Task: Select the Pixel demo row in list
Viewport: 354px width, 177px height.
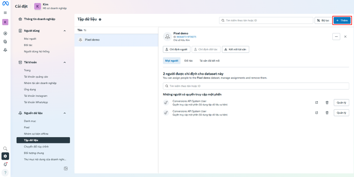Action: [x=116, y=40]
